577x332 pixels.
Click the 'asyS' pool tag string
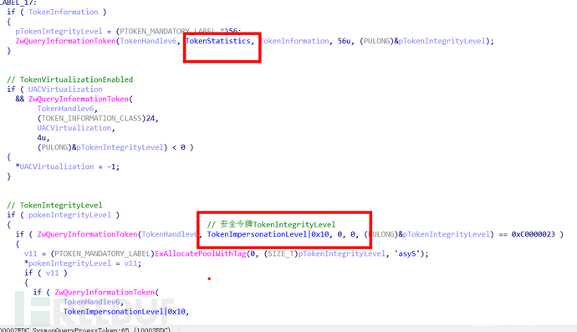pyautogui.click(x=407, y=253)
